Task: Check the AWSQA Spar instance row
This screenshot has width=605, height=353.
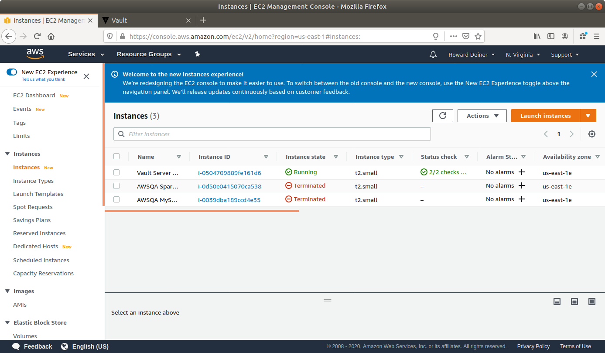Action: [116, 186]
